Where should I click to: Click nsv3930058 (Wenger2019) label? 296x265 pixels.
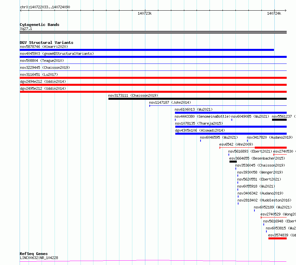(x=260, y=172)
